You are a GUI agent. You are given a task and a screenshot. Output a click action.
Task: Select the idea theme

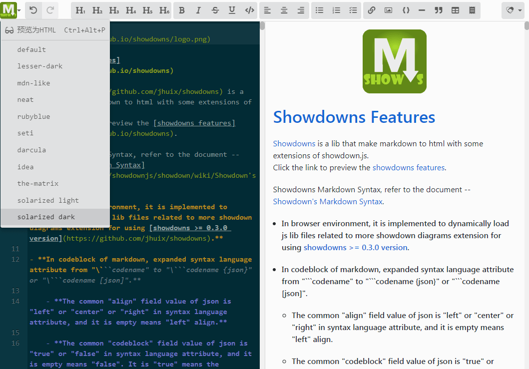click(x=55, y=167)
